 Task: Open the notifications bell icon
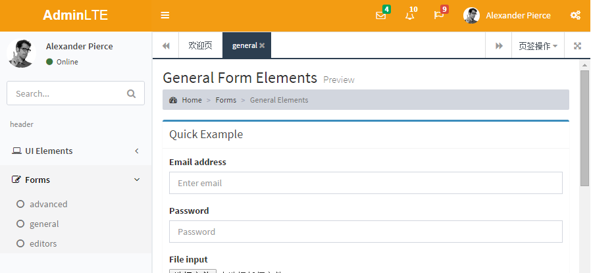pyautogui.click(x=410, y=16)
